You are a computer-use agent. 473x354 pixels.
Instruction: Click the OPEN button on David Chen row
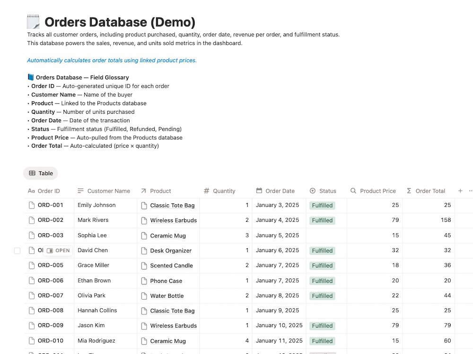click(x=58, y=251)
